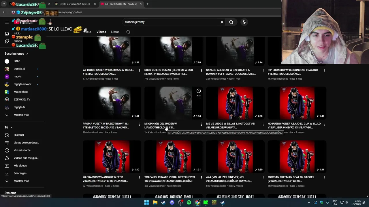
Task: Play the NO PUEDO PONER ABAJO thumbnail
Action: 297,103
